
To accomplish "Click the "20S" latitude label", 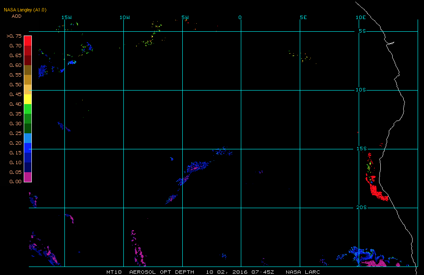I will 362,208.
